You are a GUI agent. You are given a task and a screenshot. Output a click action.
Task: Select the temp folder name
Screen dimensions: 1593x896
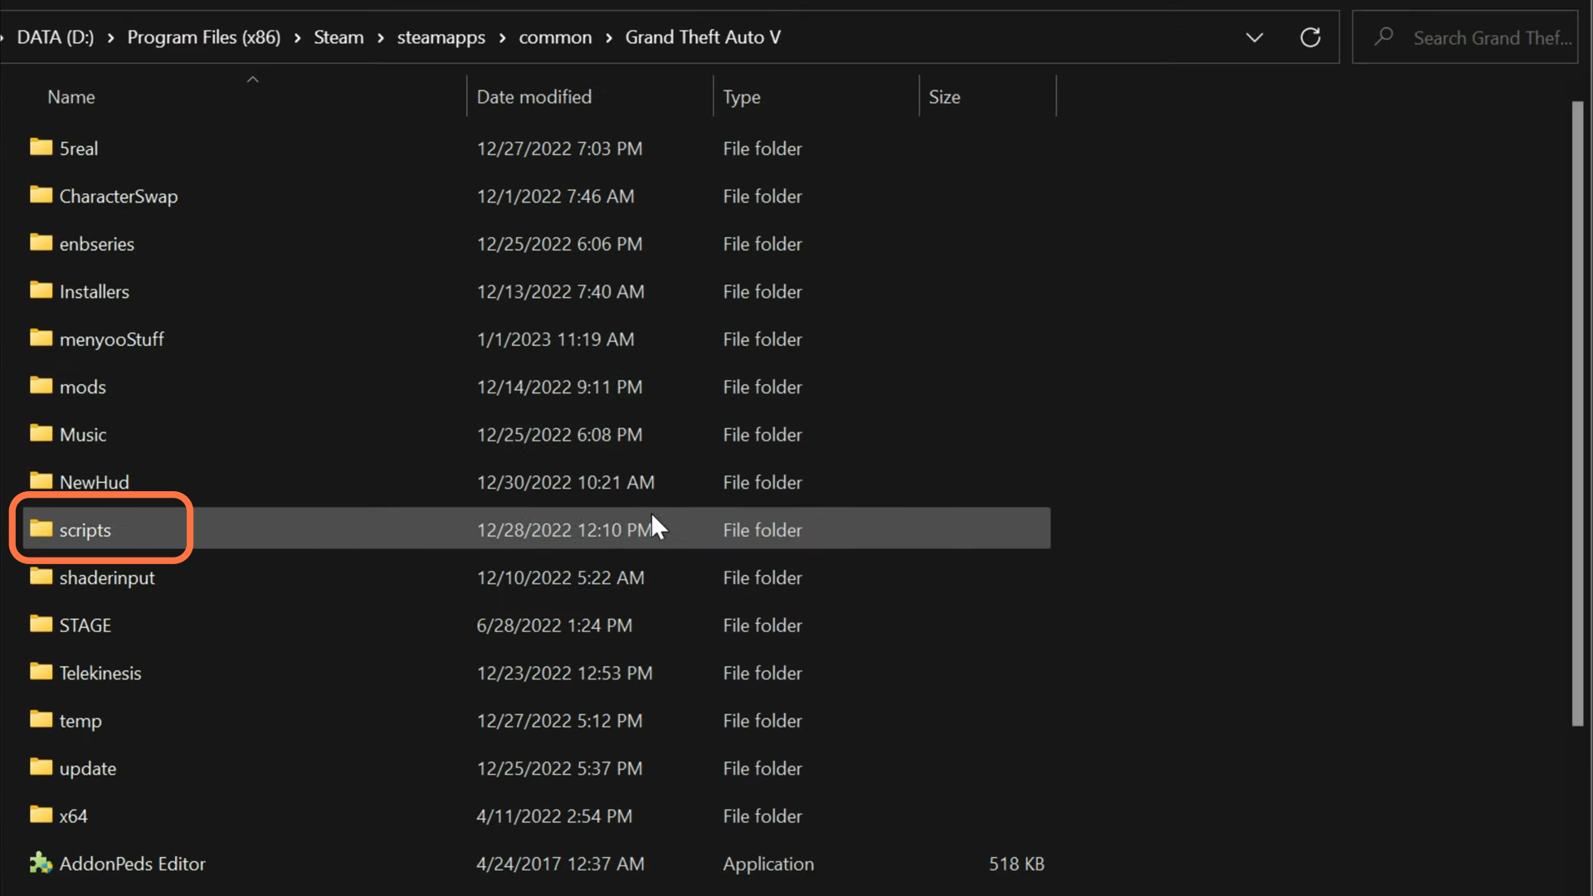click(80, 721)
